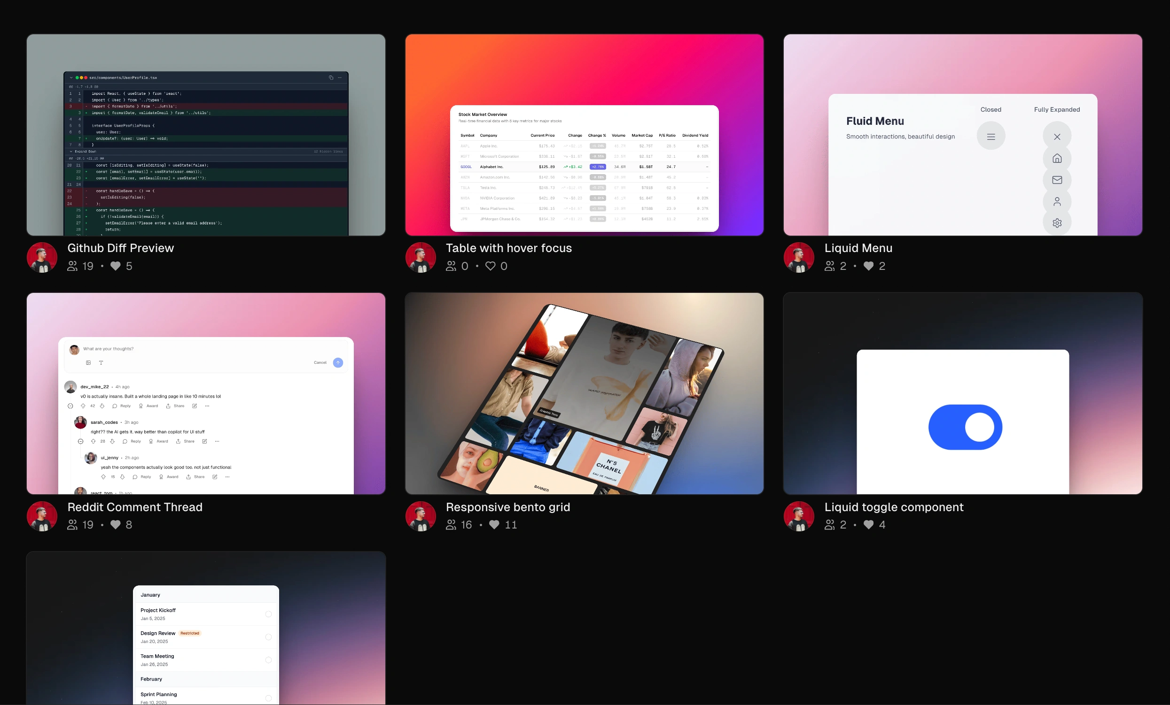Click the heart icon under Github Diff Preview

pyautogui.click(x=116, y=266)
